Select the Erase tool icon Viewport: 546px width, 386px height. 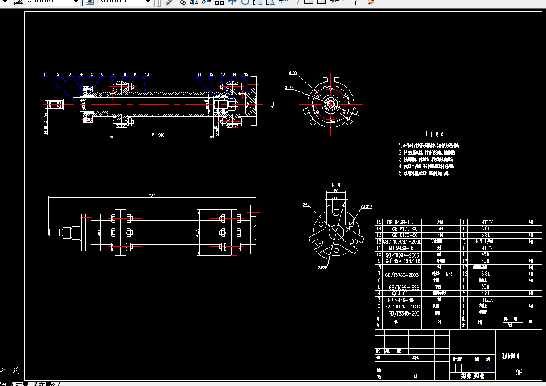pyautogui.click(x=169, y=2)
